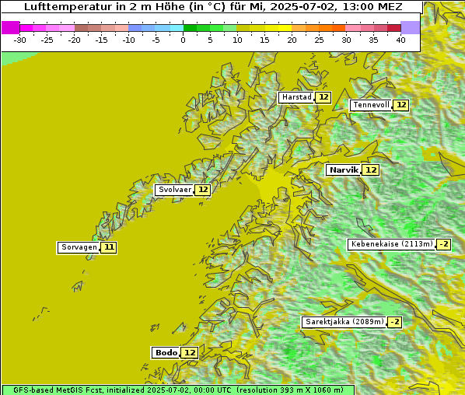Image resolution: width=465 pixels, height=395 pixels.
Task: Click the Bodo city label
Action: tap(166, 353)
